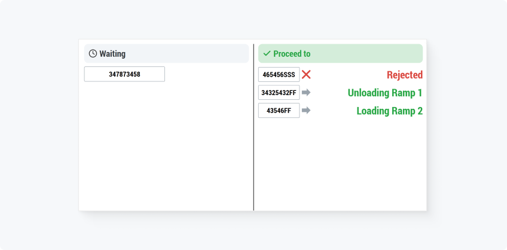Select the waiting ticket 347873458

tap(124, 74)
